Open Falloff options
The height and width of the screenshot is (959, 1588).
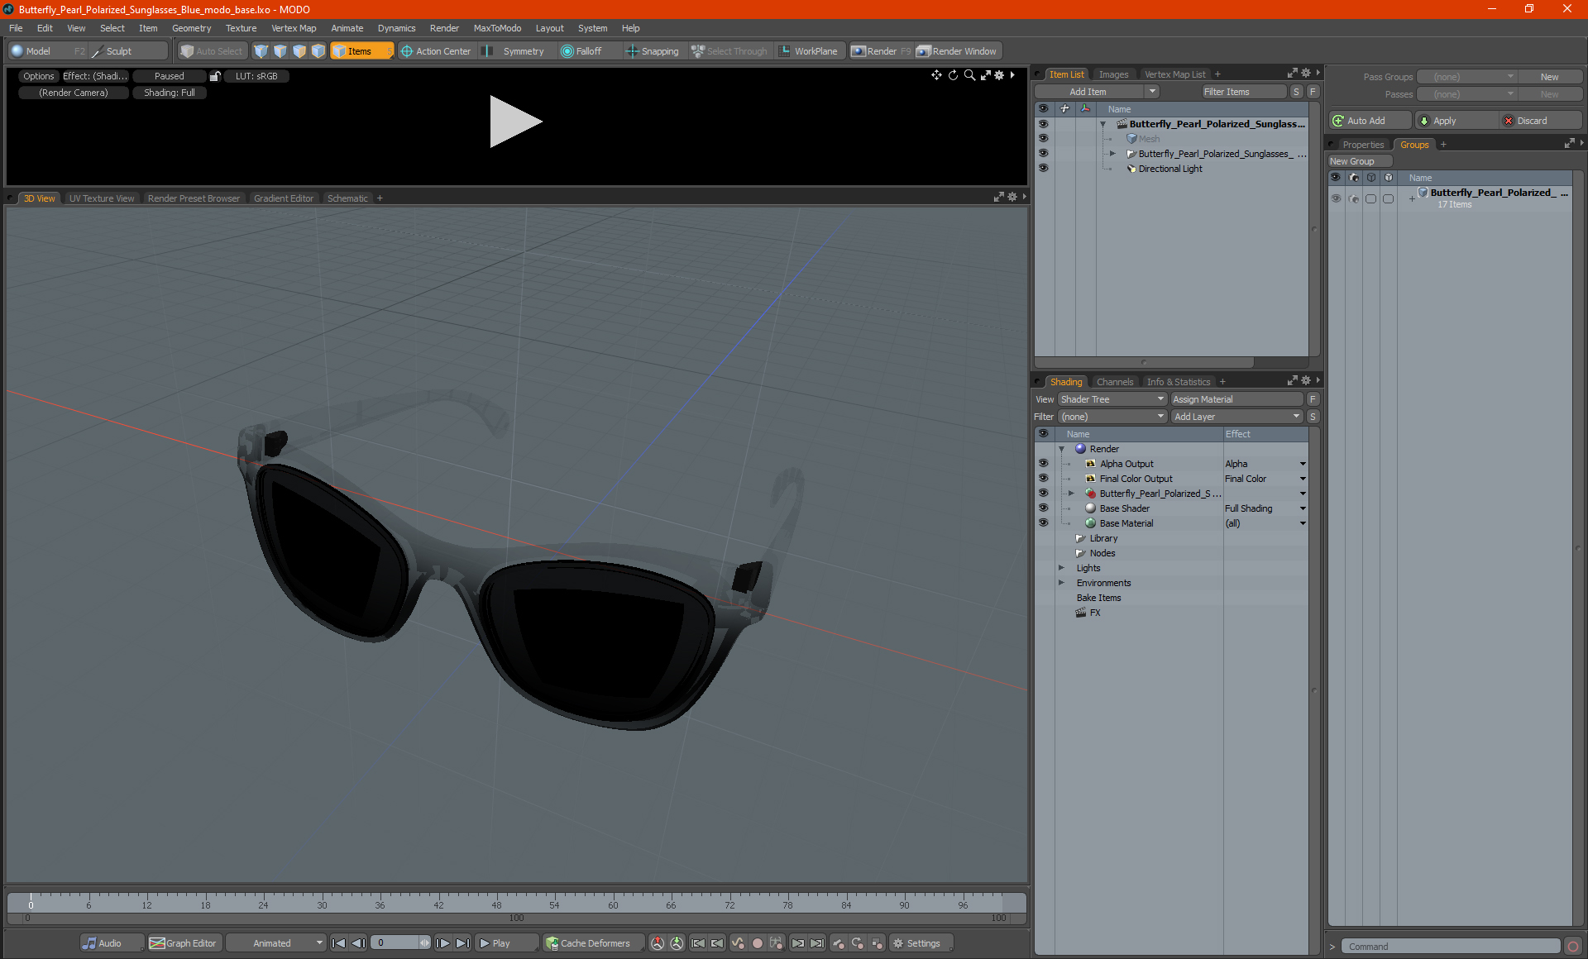[x=581, y=51]
